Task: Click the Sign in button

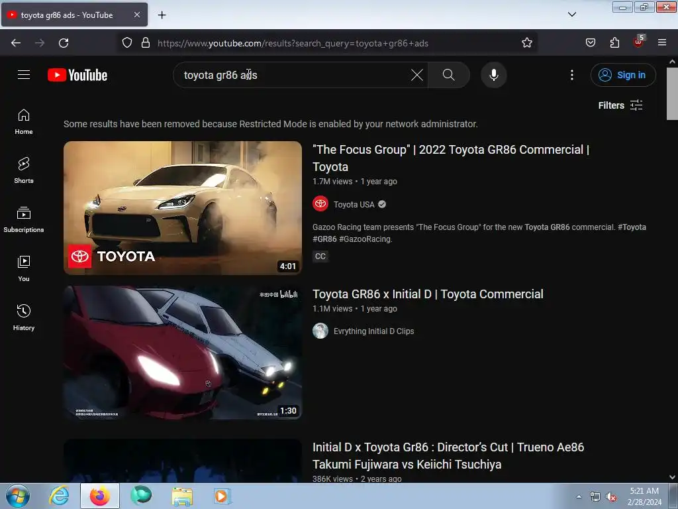Action: click(x=623, y=75)
